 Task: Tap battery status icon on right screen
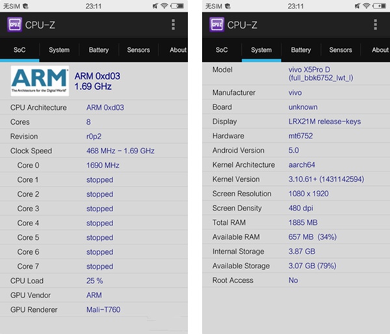[x=381, y=6]
